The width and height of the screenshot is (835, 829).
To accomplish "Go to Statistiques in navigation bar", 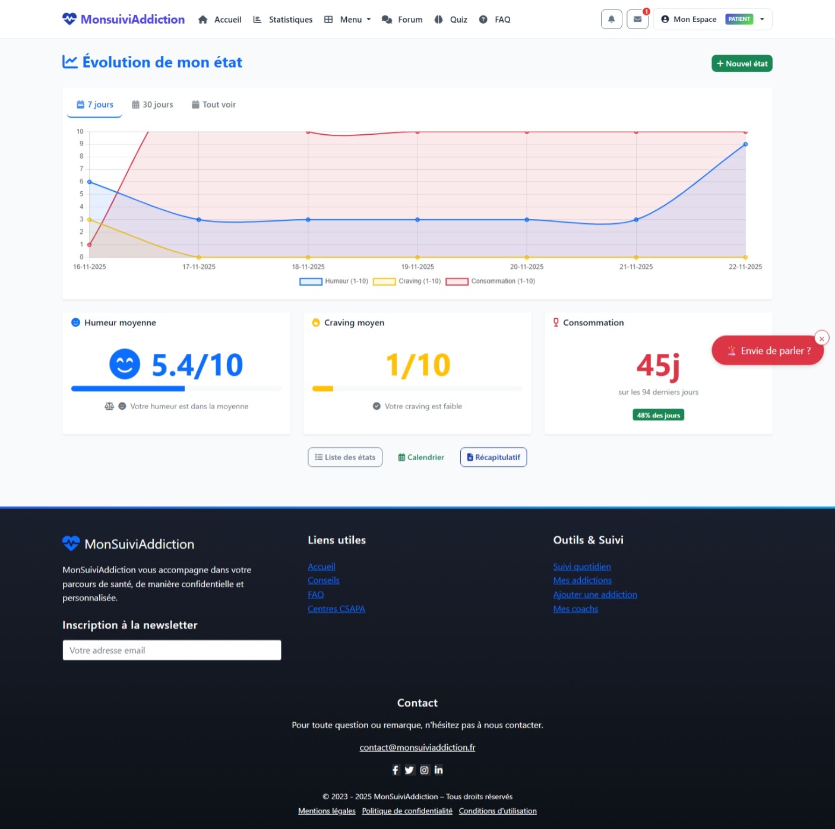I will 283,20.
